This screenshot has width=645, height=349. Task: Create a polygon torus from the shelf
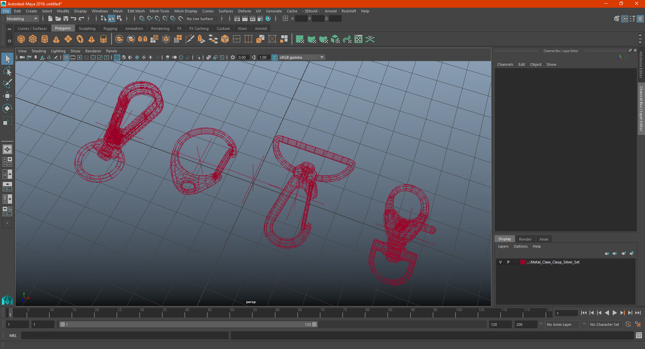[80, 39]
